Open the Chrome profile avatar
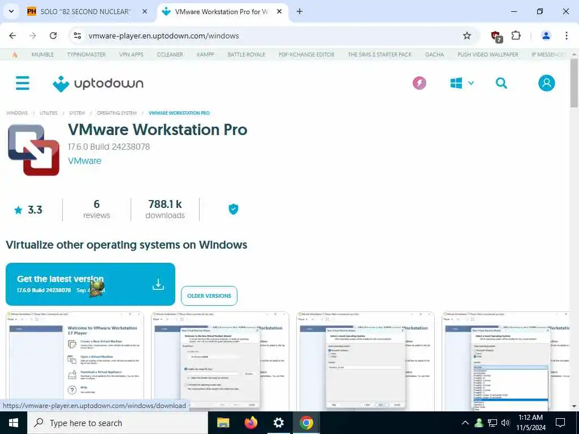 [546, 36]
